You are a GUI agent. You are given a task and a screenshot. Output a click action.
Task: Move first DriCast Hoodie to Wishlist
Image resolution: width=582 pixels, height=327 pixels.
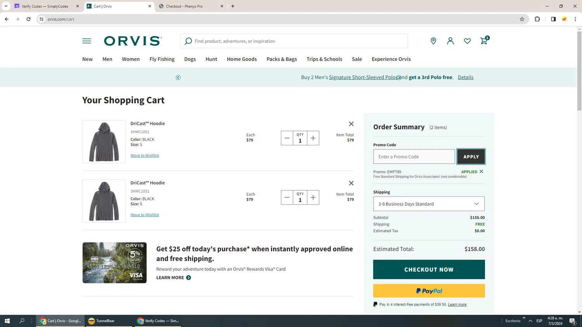(145, 156)
